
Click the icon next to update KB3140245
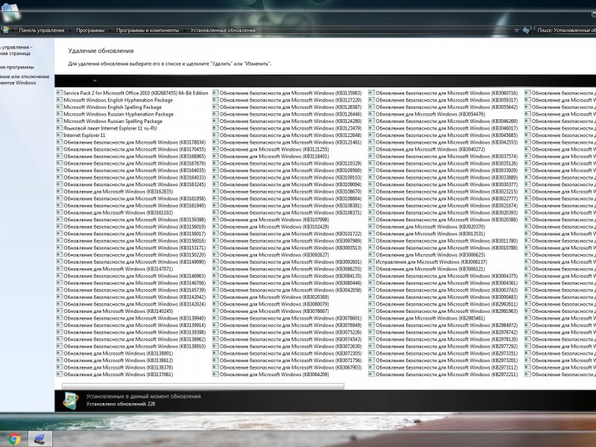[x=60, y=311]
